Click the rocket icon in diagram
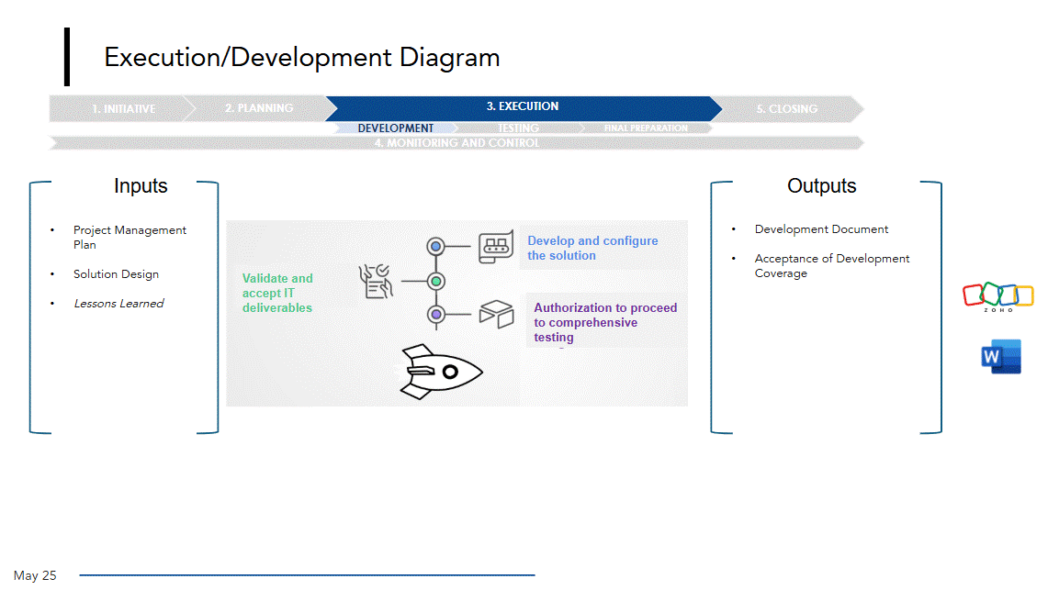 tap(441, 372)
